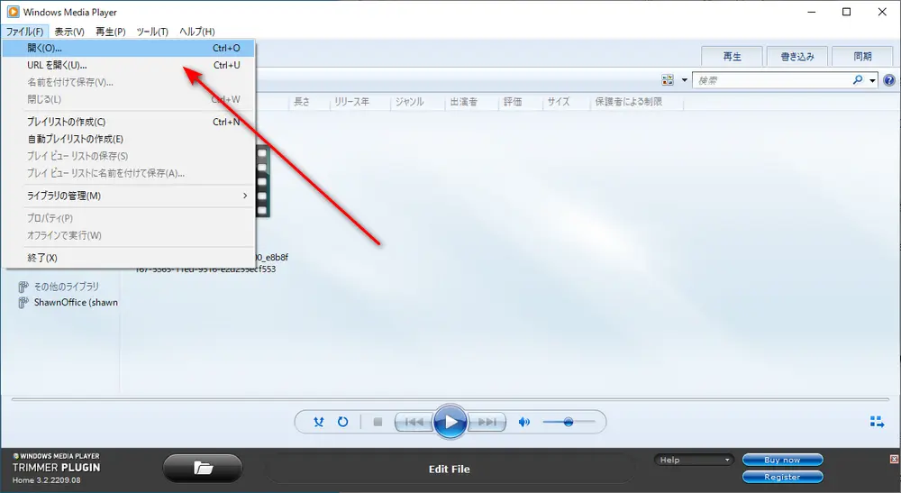Open the blue help question-mark icon
901x493 pixels.
point(889,80)
